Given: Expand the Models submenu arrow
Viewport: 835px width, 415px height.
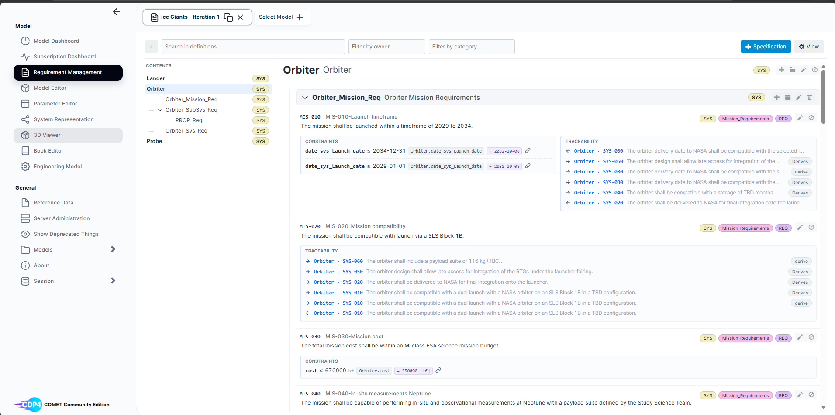Looking at the screenshot, I should pyautogui.click(x=113, y=249).
